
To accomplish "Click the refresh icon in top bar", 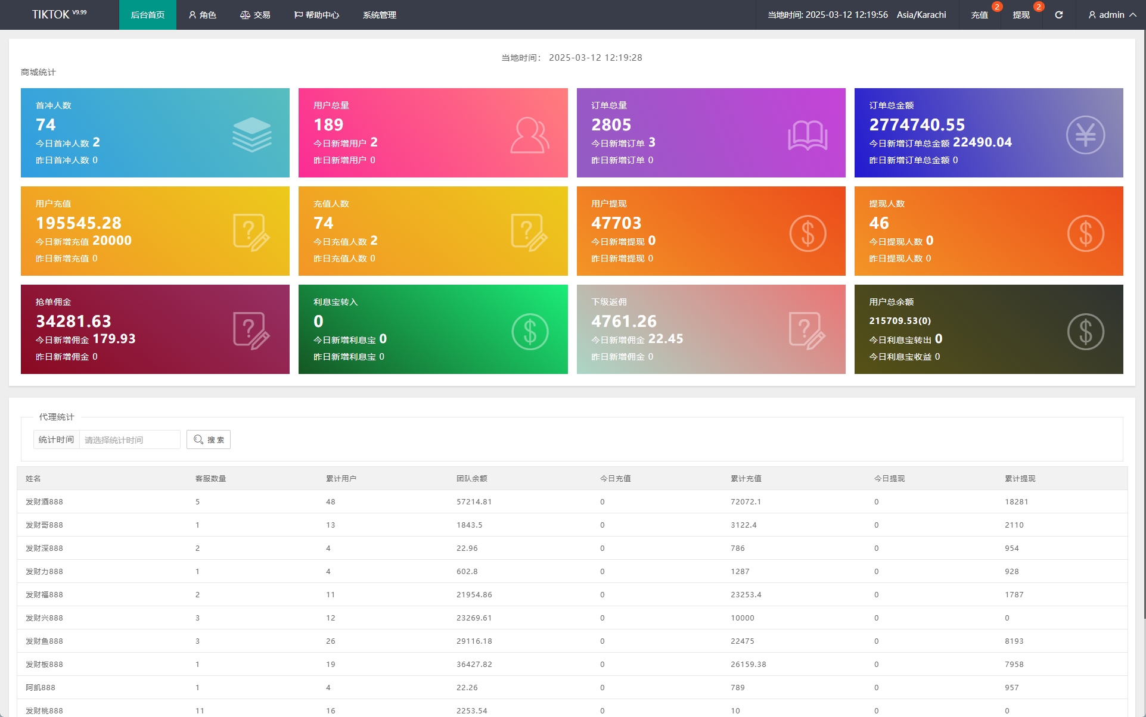I will pos(1058,15).
